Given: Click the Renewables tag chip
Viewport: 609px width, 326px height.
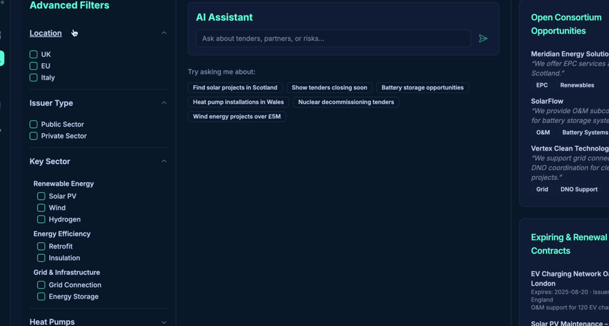Looking at the screenshot, I should 577,85.
